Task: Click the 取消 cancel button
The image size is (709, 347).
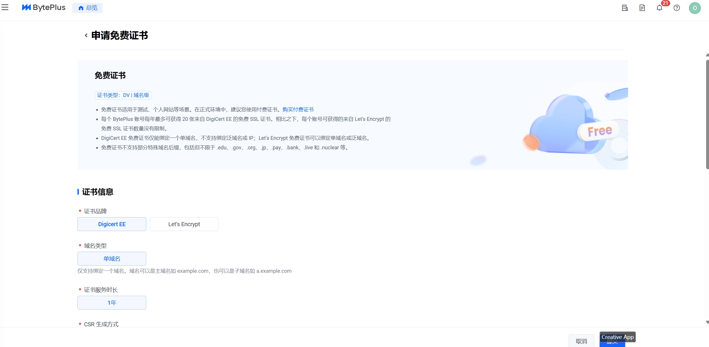Action: (x=581, y=341)
